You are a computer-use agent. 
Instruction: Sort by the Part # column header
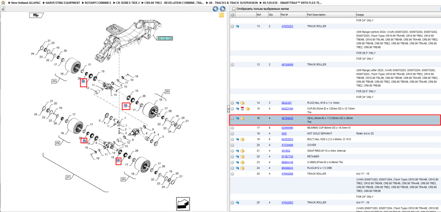pos(293,15)
